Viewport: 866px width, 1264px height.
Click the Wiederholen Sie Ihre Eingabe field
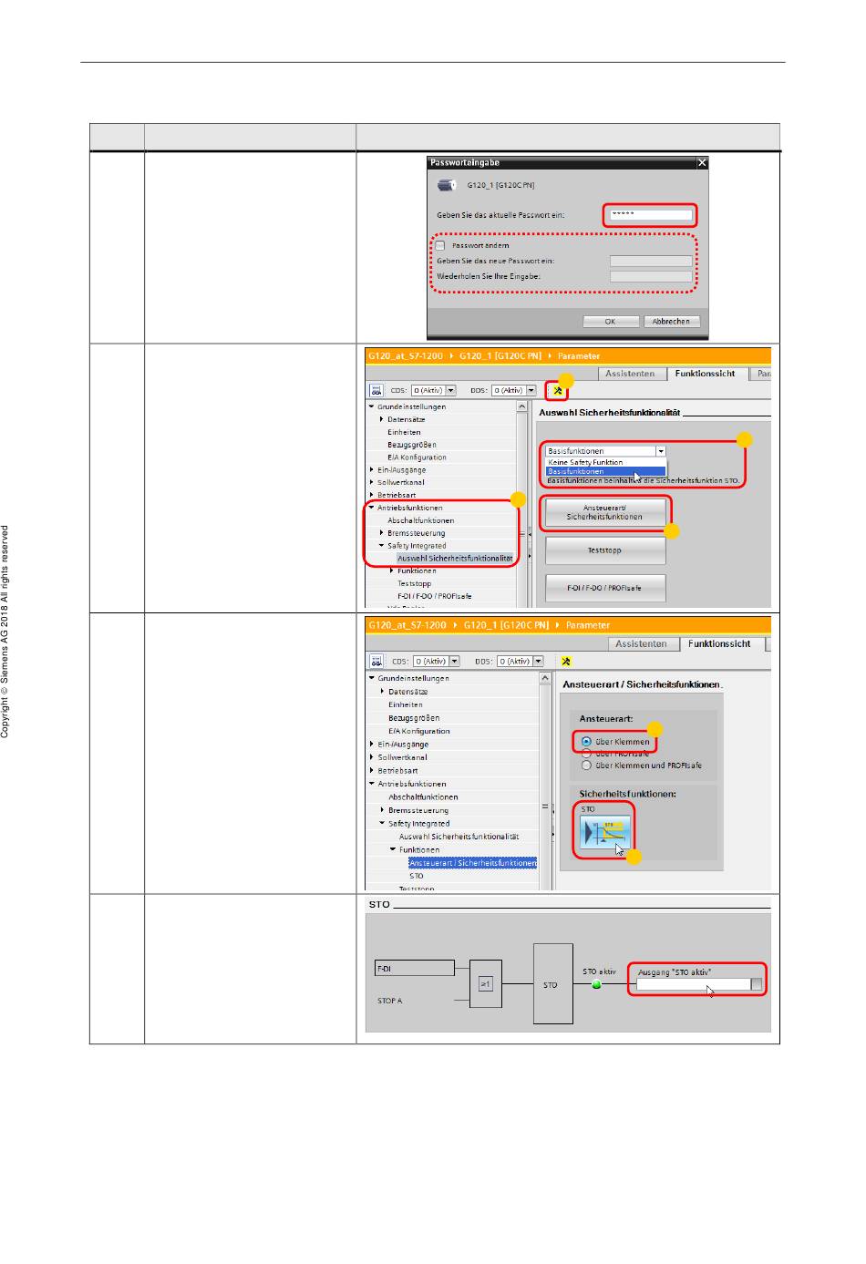tap(651, 276)
